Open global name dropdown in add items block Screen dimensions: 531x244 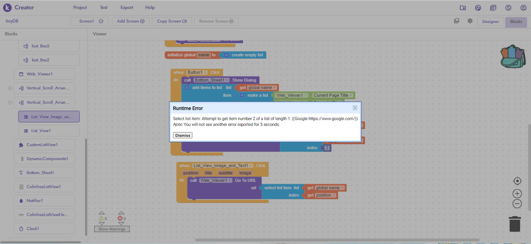(x=262, y=88)
